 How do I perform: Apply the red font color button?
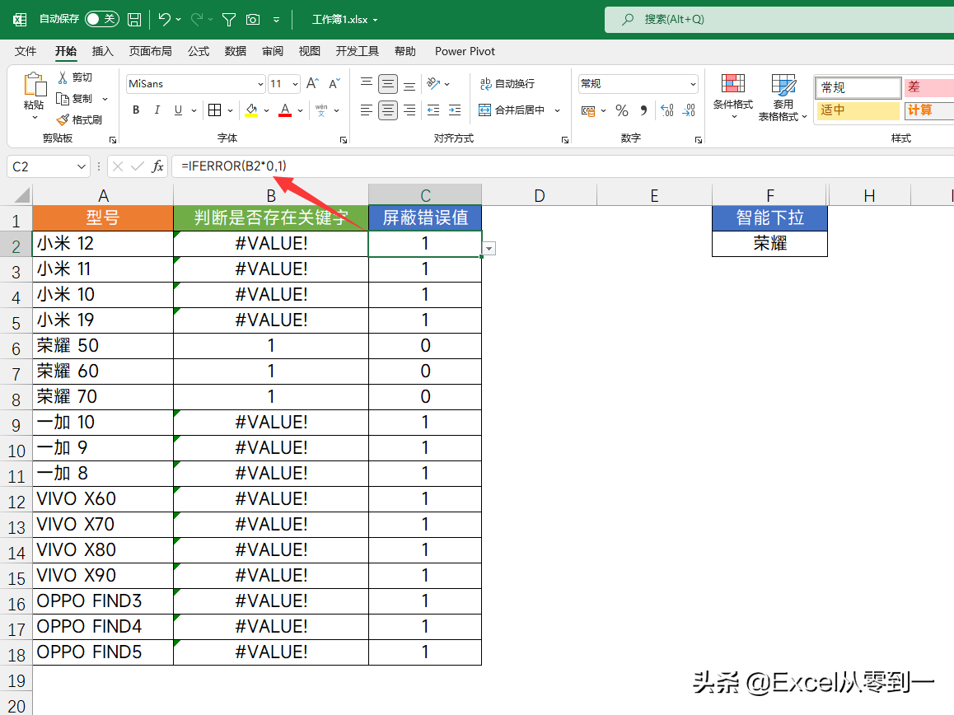pos(285,110)
